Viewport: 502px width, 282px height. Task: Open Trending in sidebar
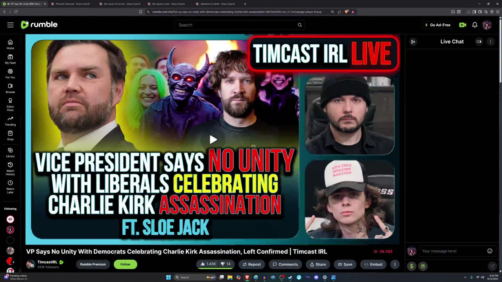click(10, 121)
